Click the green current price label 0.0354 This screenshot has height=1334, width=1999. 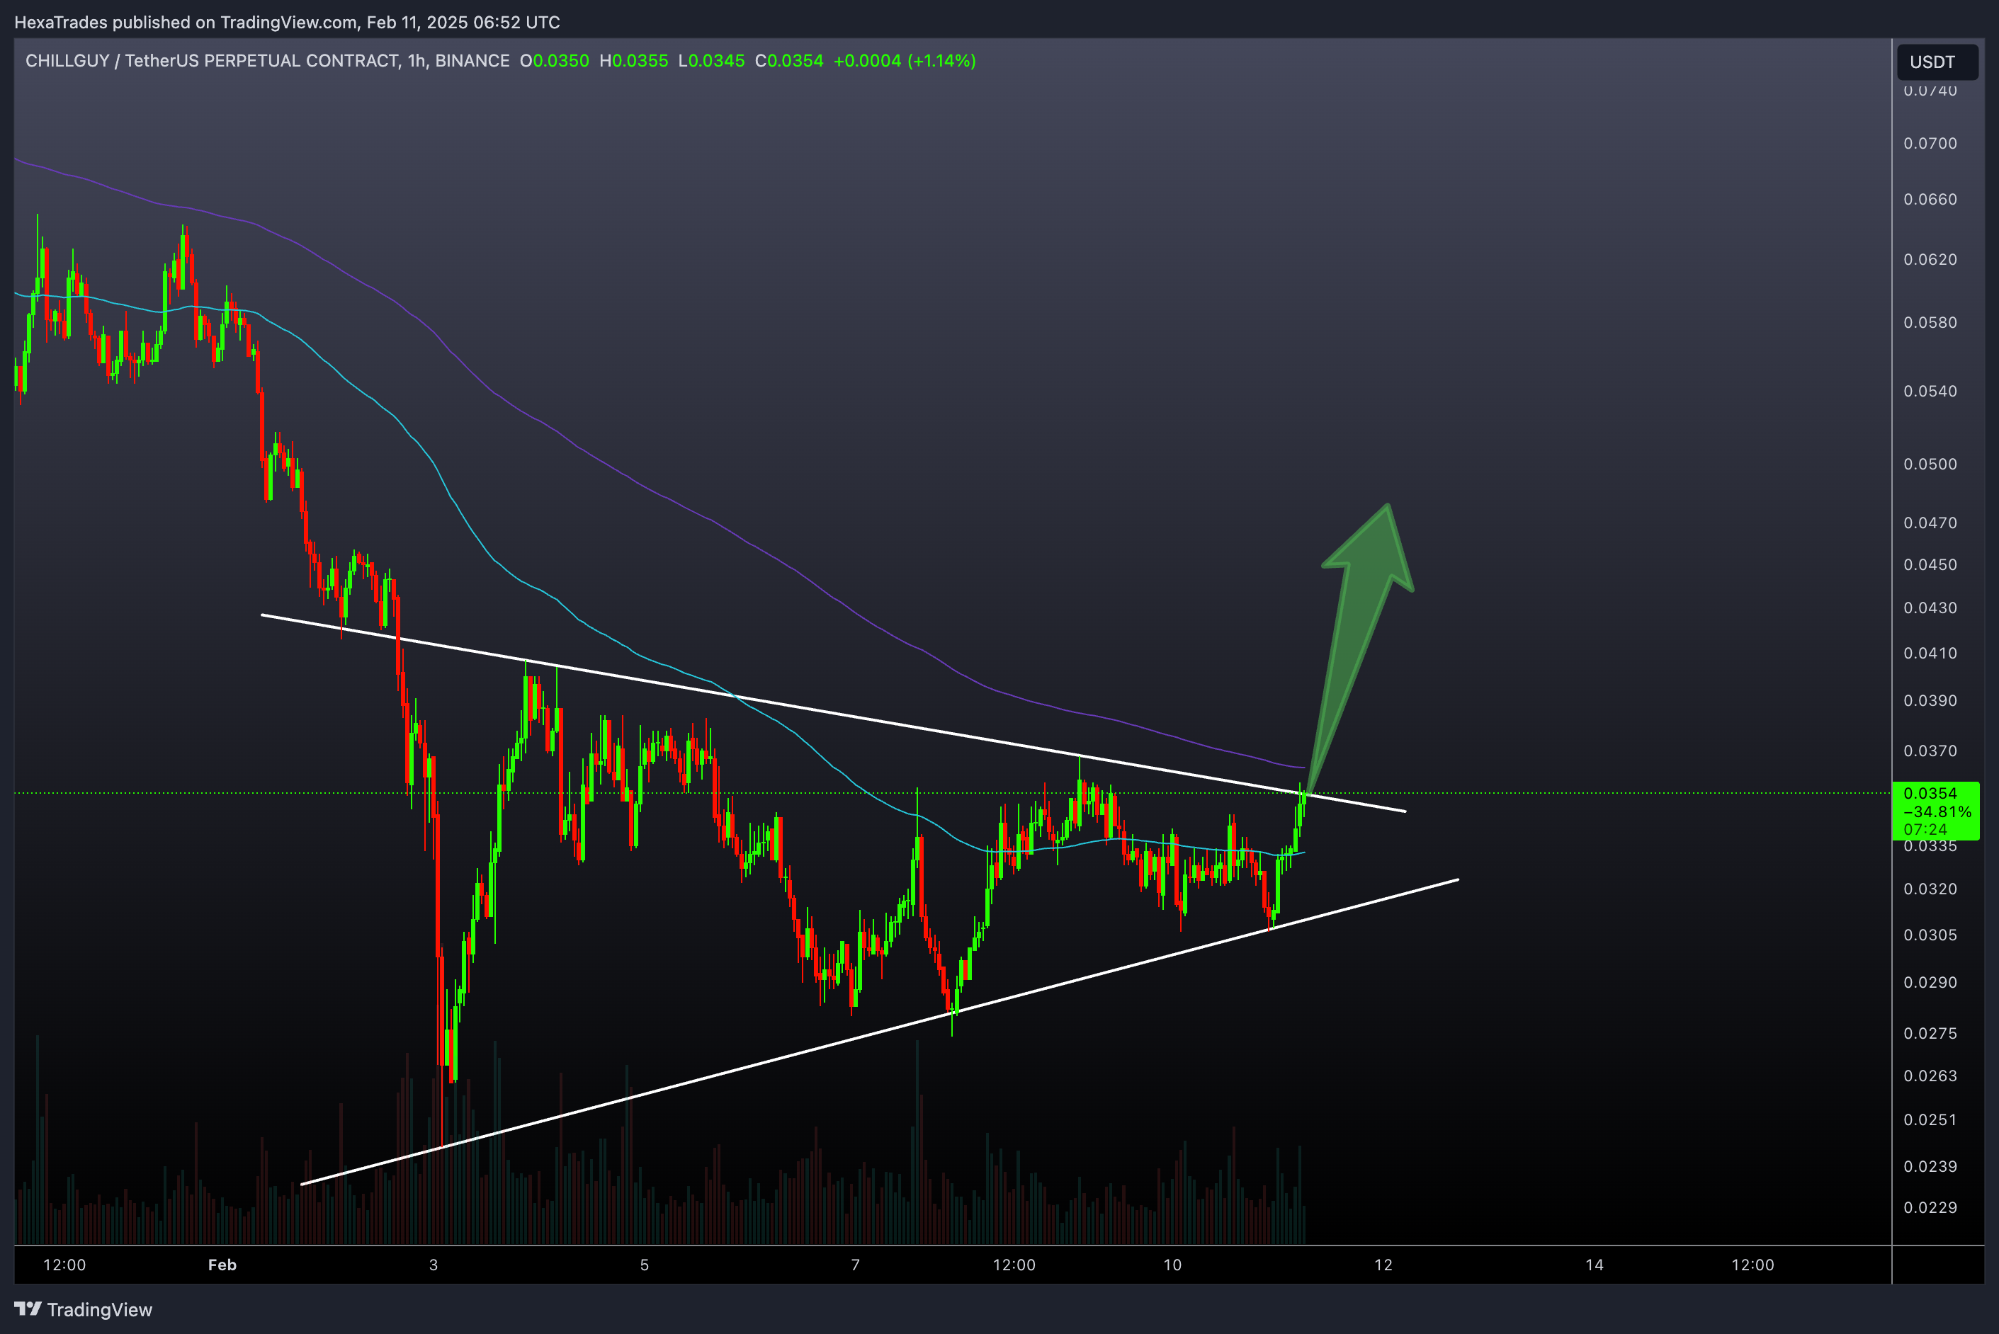click(1930, 793)
